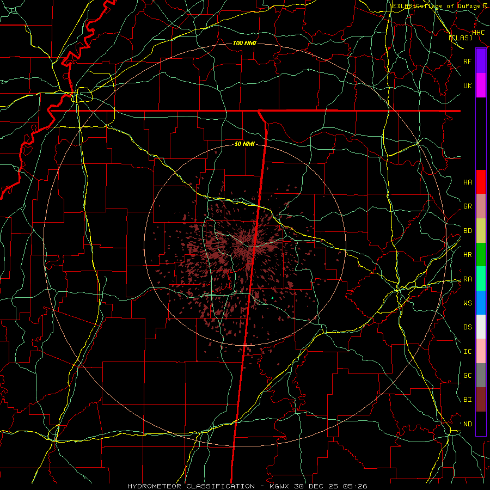Click the "WS" legend label

click(467, 303)
